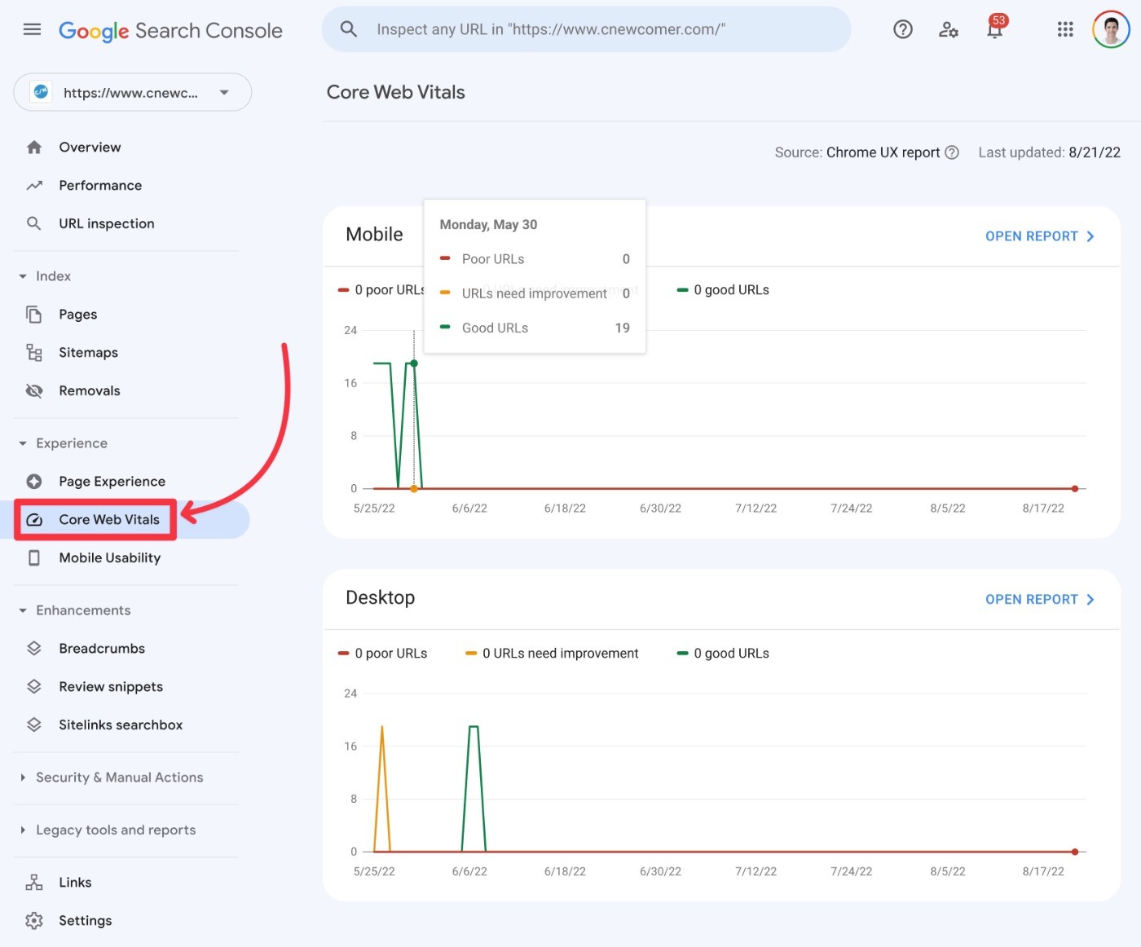Click the Core Web Vitals page heading
Viewport: 1141px width, 947px height.
pos(396,92)
